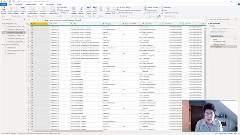
Task: Open the ribbon Administrar dropdown
Action: point(63,13)
